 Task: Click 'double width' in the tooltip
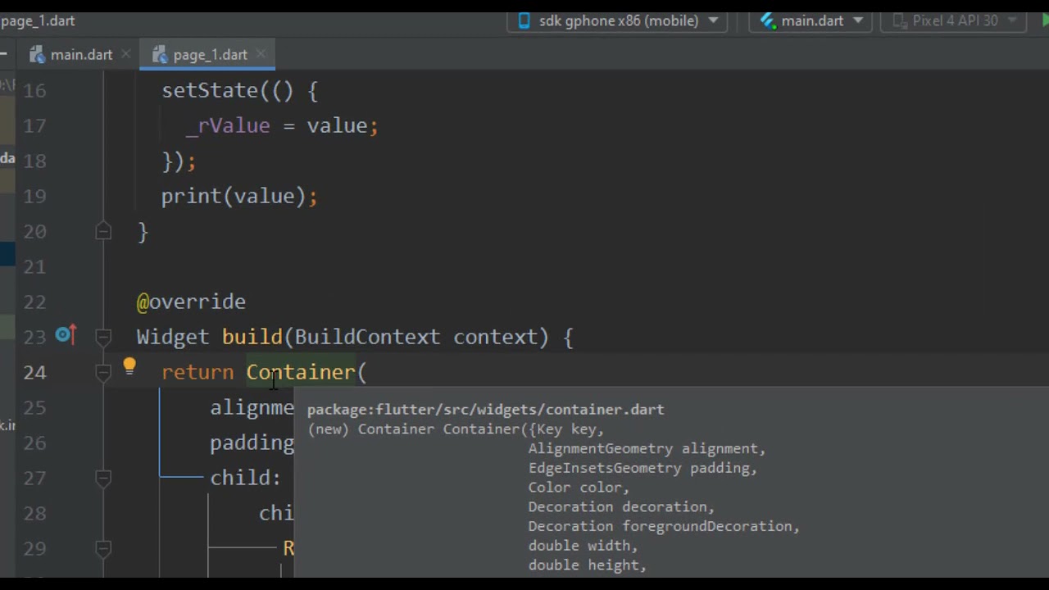coord(579,546)
